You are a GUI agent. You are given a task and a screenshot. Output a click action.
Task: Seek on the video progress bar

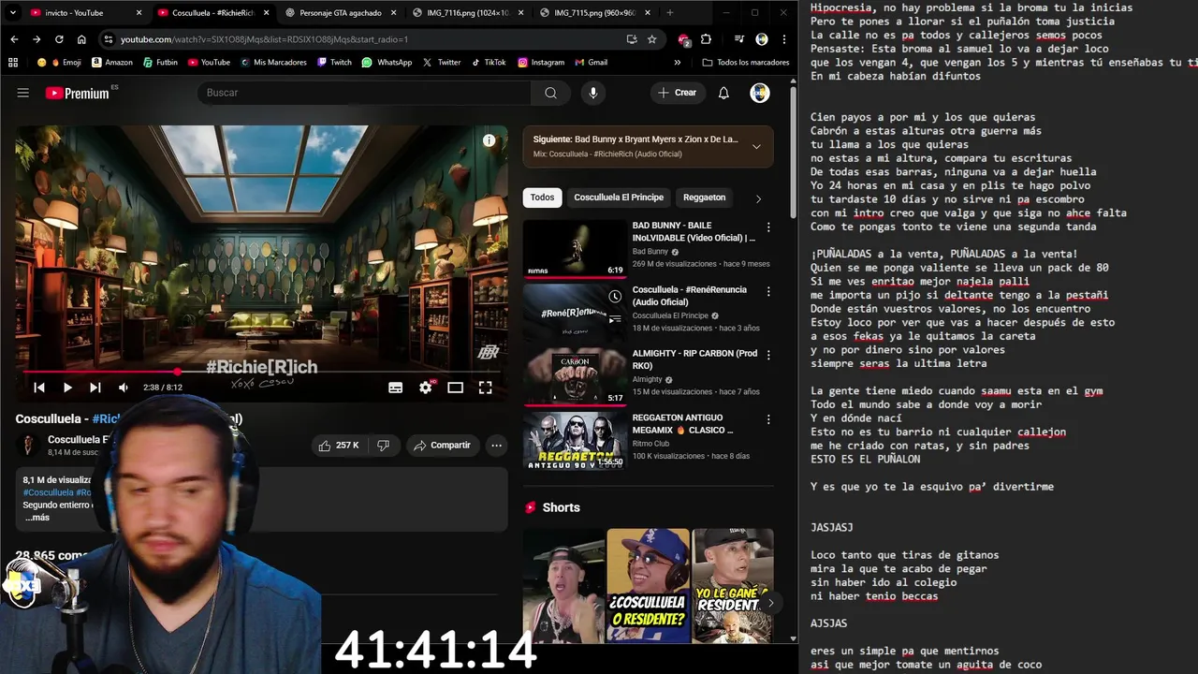coord(261,372)
